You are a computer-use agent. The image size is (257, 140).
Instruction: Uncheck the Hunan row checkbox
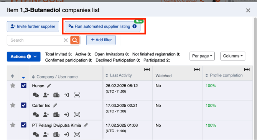(24, 85)
